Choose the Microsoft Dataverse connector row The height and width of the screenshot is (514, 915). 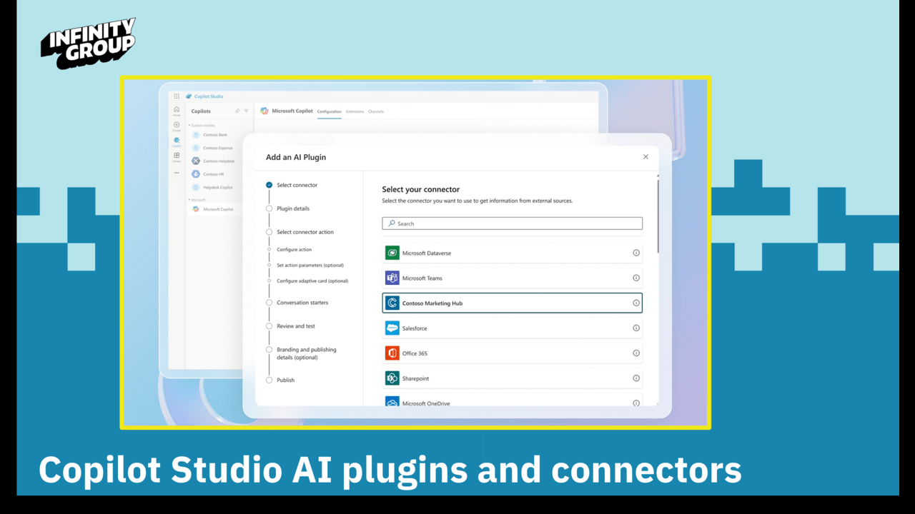(x=512, y=253)
